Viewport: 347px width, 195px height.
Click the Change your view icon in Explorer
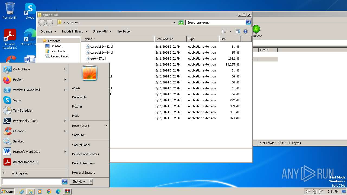224,31
